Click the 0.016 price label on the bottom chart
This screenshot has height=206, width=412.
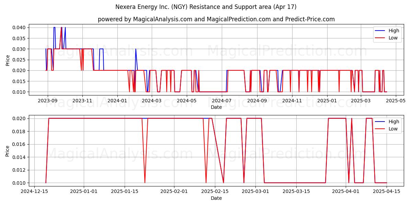[x=20, y=144]
